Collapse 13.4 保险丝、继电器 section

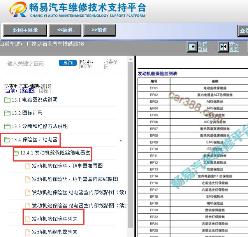coord(35,139)
